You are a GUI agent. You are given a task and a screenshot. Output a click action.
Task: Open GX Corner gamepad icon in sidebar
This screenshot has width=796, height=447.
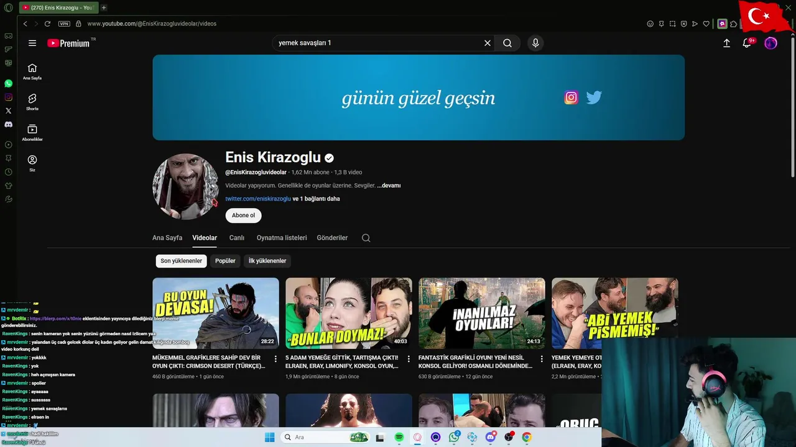click(8, 35)
